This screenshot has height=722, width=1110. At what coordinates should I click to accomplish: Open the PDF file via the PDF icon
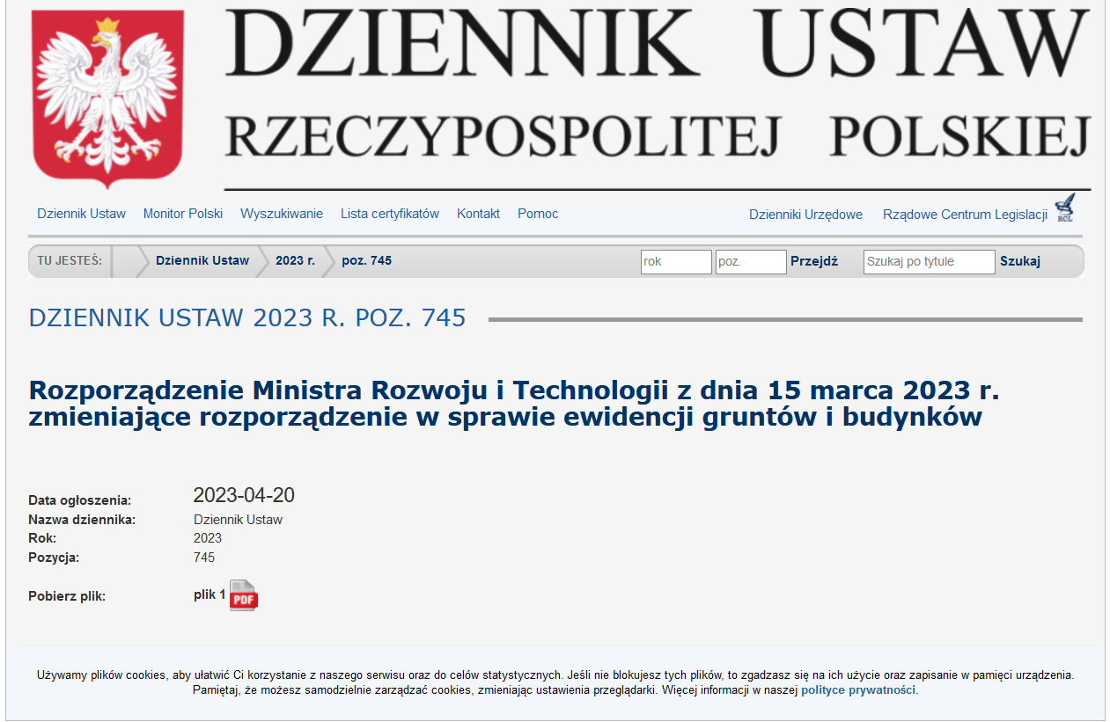tap(242, 595)
